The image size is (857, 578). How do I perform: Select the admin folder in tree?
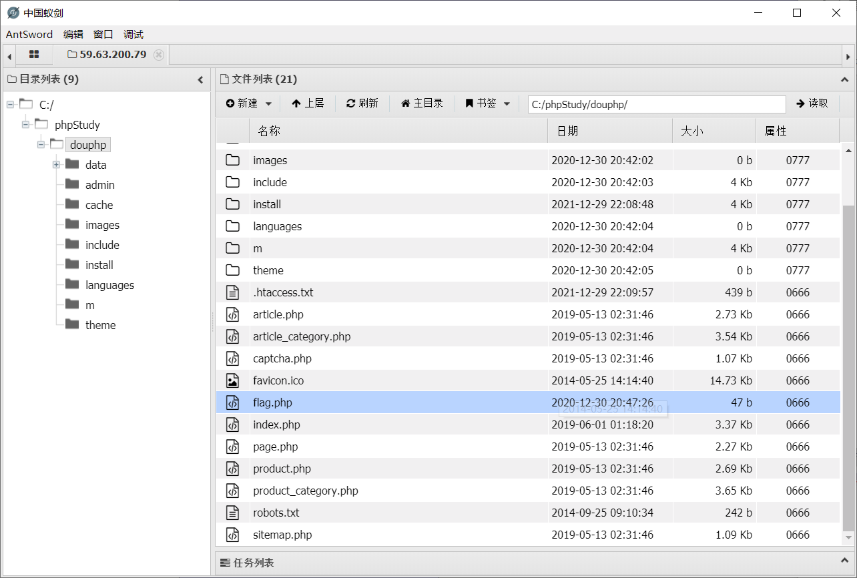100,185
